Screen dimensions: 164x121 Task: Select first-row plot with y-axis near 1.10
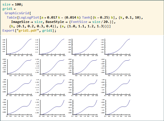click(50, 48)
